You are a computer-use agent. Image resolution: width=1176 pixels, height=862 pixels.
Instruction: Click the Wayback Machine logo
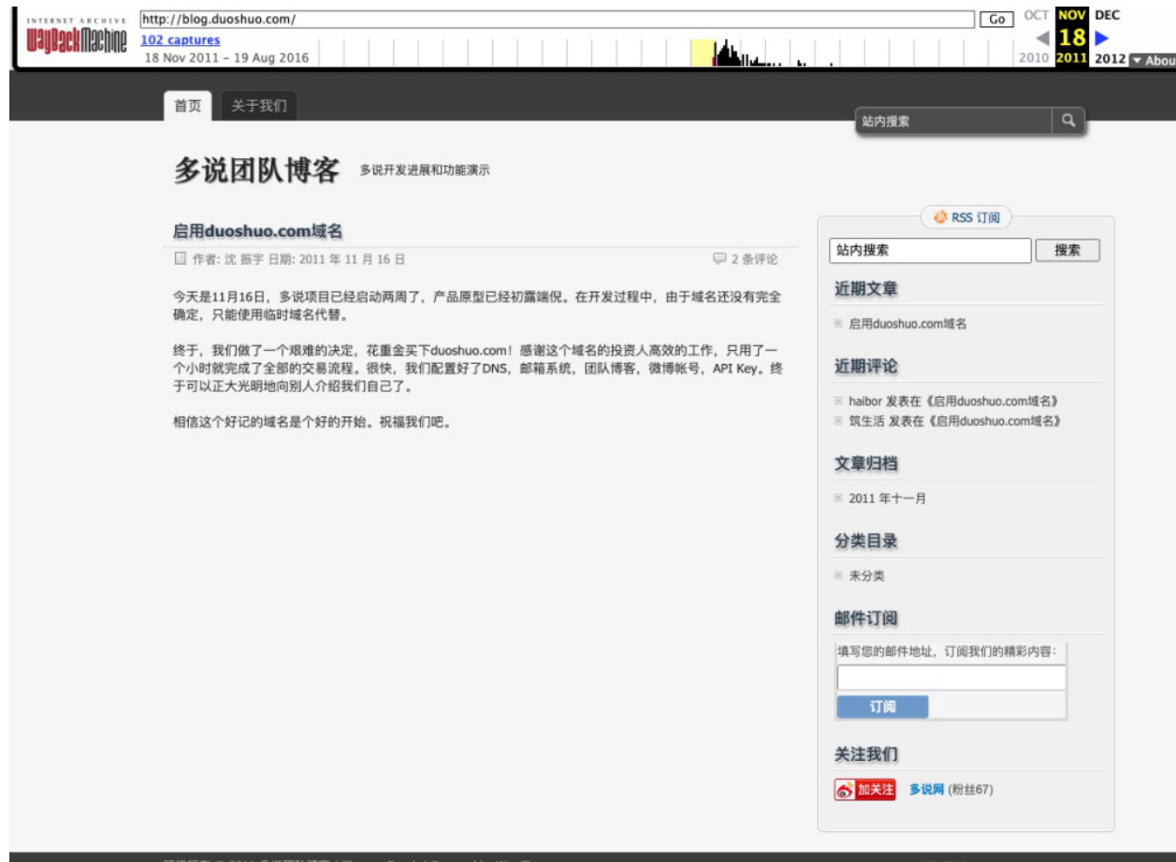pos(77,37)
